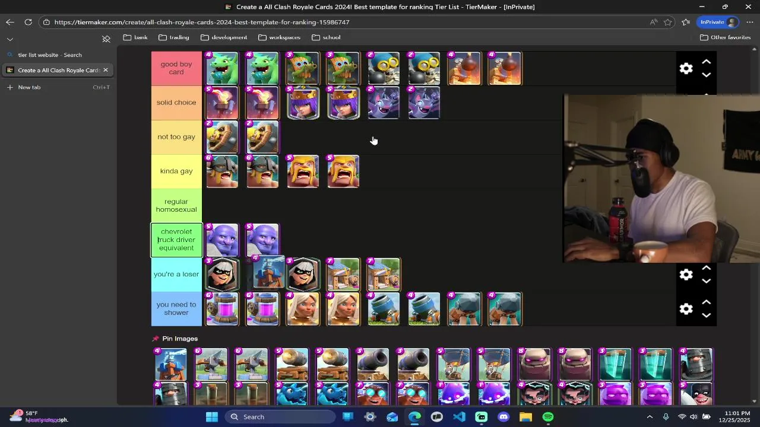Screen dimensions: 760x427
Task: Select the Tesla card in you're a loser row
Action: click(x=267, y=272)
